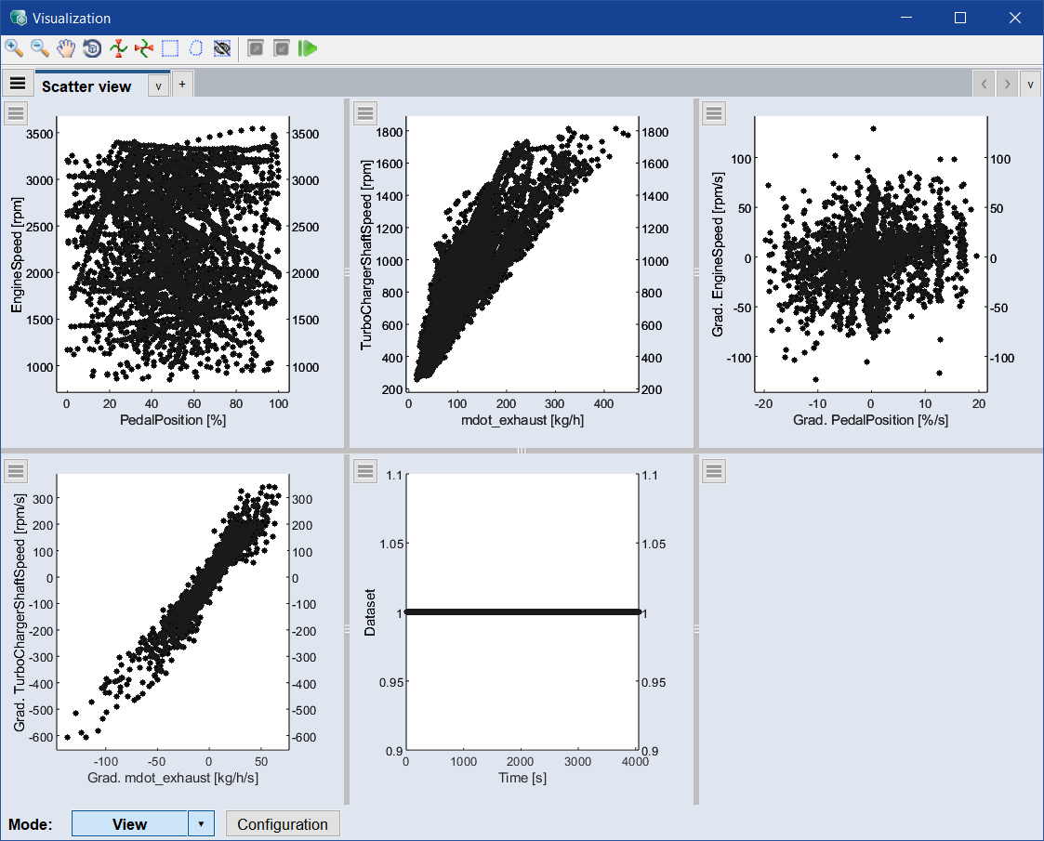The height and width of the screenshot is (841, 1044).
Task: Click the green play arrow icon
Action: tap(308, 48)
